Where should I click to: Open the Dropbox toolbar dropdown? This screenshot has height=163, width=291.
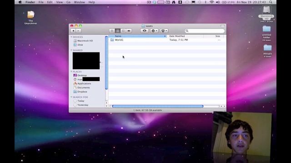click(164, 31)
